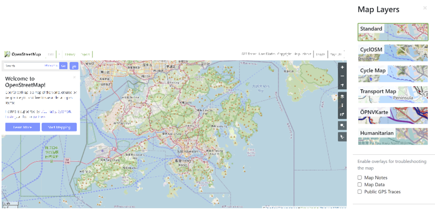Viewport: 435px width, 209px height.
Task: Open GPS Traces in the header
Action: coord(248,54)
